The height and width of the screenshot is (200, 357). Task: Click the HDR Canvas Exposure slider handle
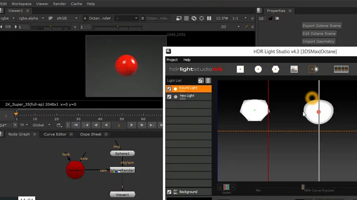tap(303, 187)
